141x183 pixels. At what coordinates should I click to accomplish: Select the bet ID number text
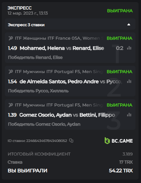(x=47, y=141)
